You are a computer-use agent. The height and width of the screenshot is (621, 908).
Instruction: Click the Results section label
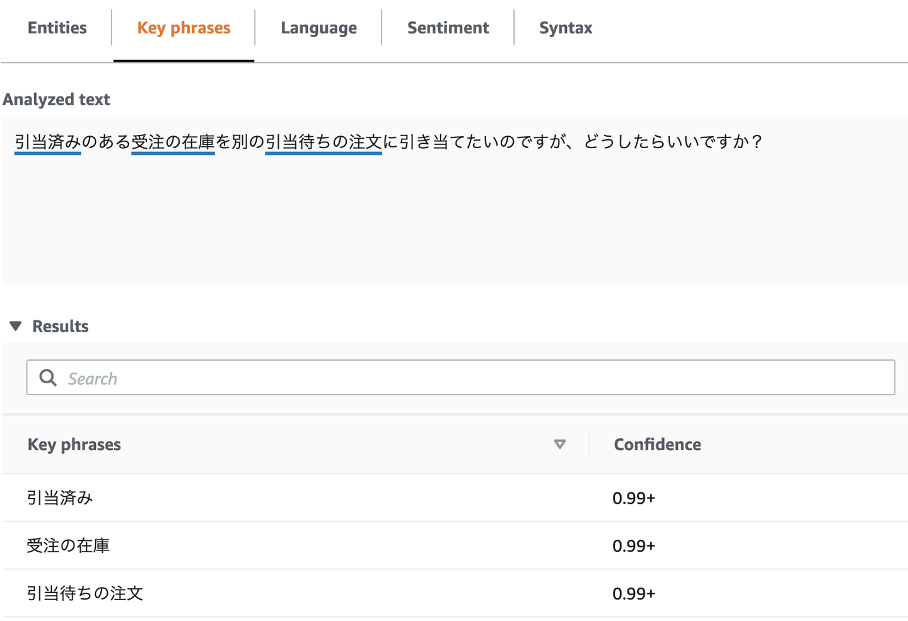click(61, 326)
